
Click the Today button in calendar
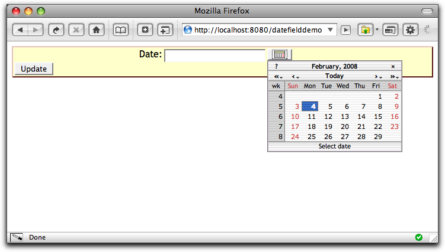click(x=334, y=76)
